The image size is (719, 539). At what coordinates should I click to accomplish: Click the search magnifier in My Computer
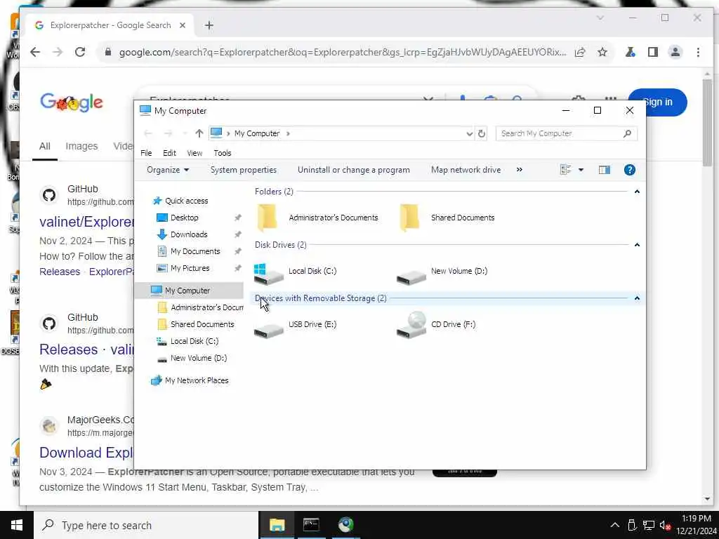627,133
